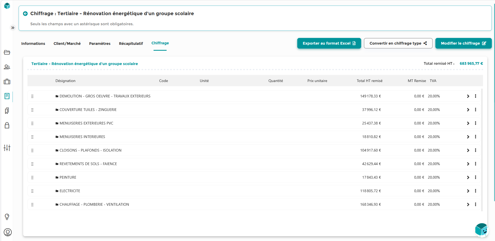This screenshot has height=241, width=495.
Task: Open the chatbot assistant mascot
Action: pos(482,230)
